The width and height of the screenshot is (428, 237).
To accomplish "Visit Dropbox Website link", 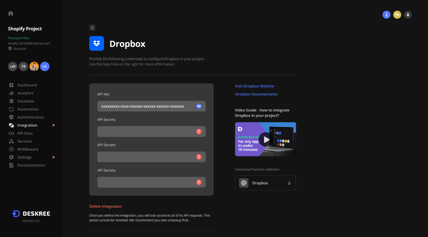I will (x=255, y=86).
